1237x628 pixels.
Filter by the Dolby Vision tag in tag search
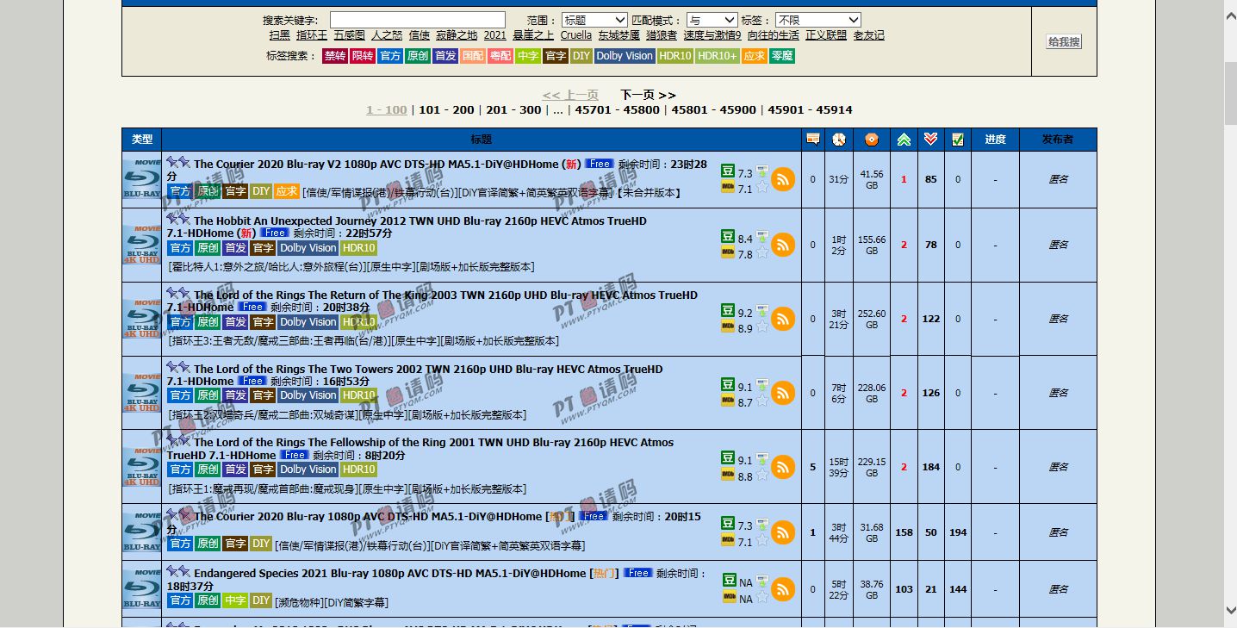click(x=625, y=56)
